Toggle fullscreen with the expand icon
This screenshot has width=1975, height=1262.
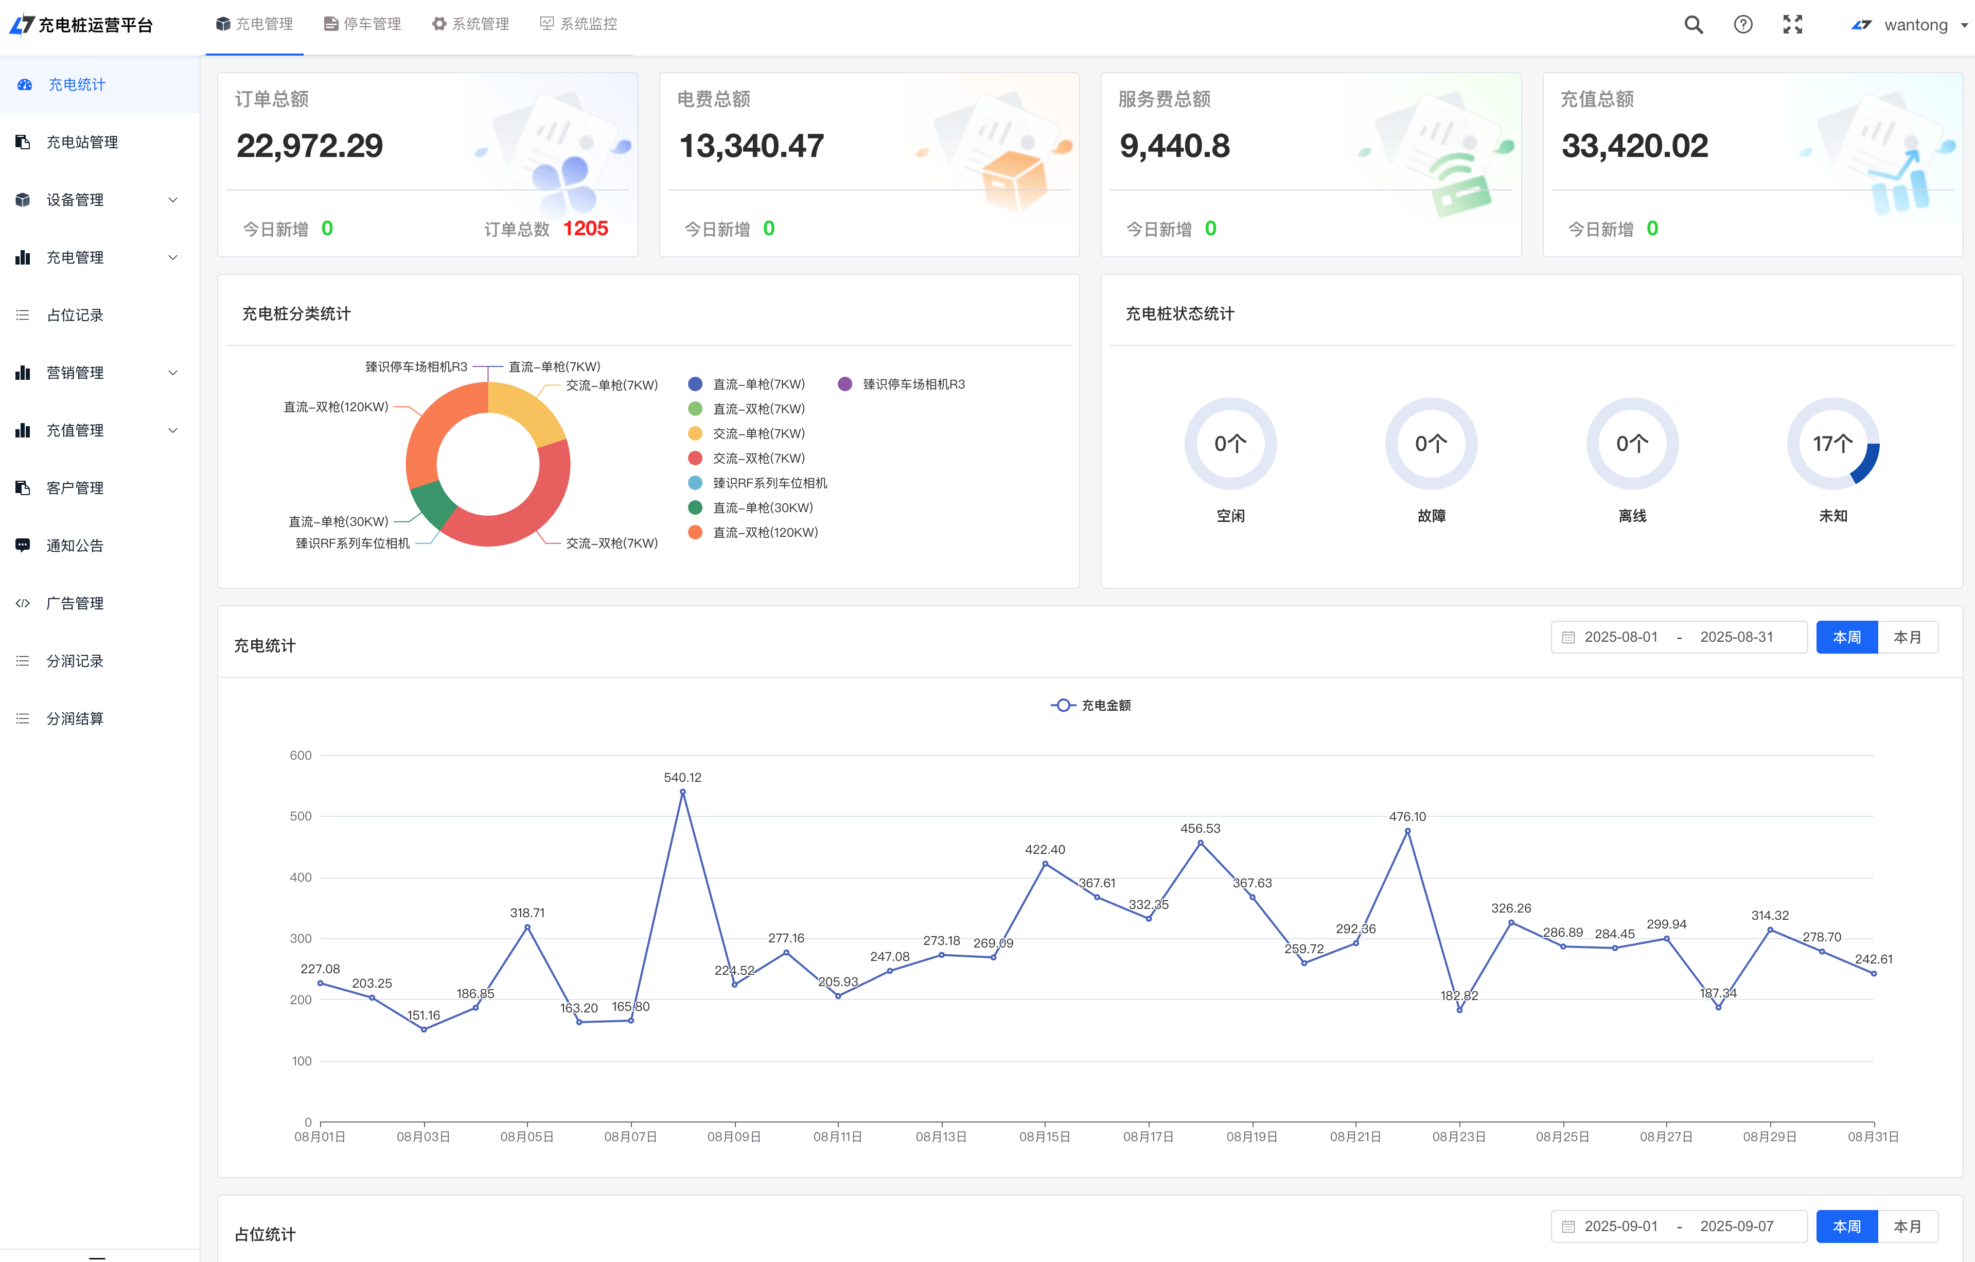1792,25
